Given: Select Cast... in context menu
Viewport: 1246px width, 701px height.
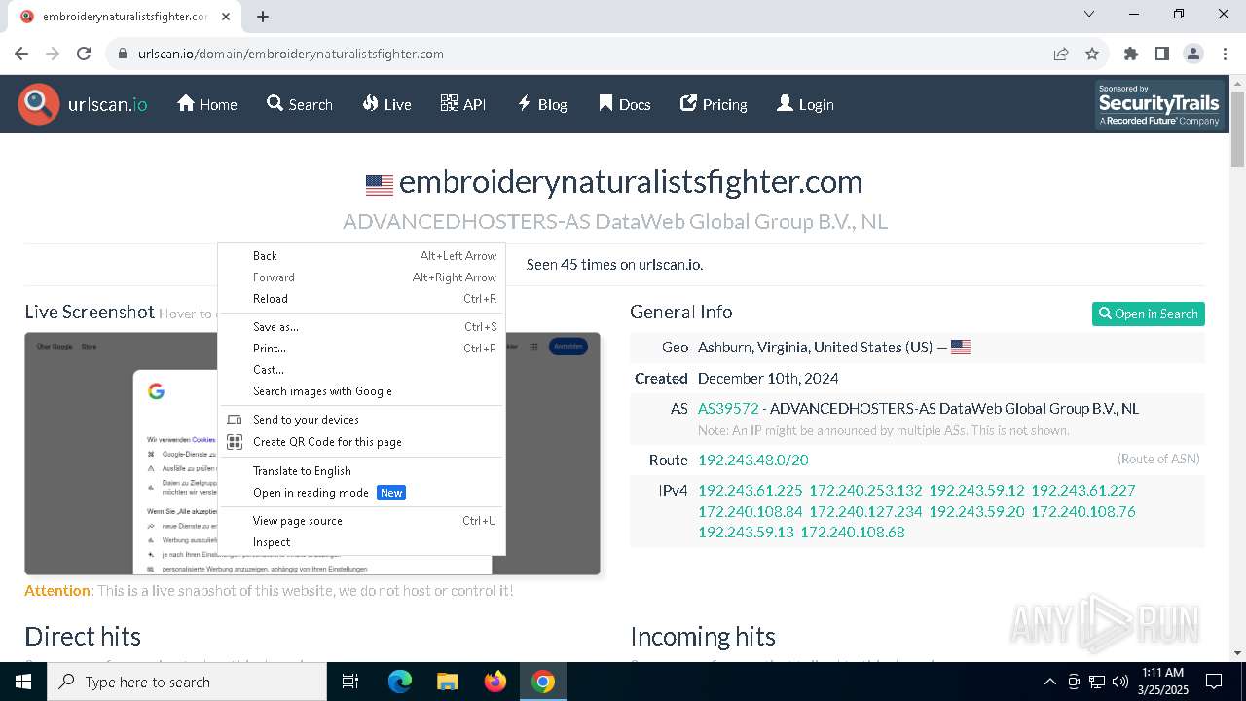Looking at the screenshot, I should (x=361, y=370).
